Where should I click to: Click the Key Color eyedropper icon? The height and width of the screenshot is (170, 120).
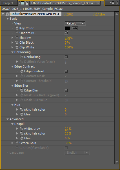75,28
